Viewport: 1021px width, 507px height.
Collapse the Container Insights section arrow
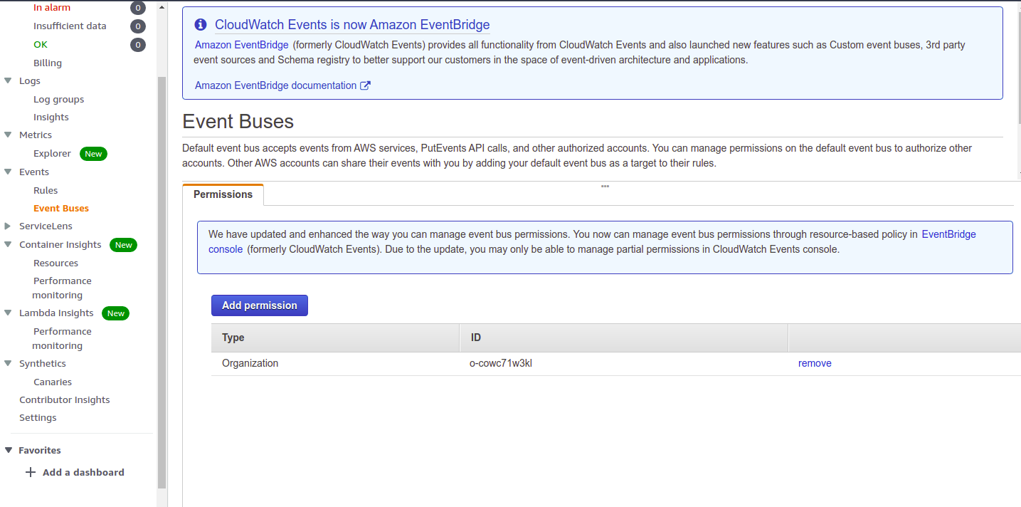pyautogui.click(x=8, y=245)
